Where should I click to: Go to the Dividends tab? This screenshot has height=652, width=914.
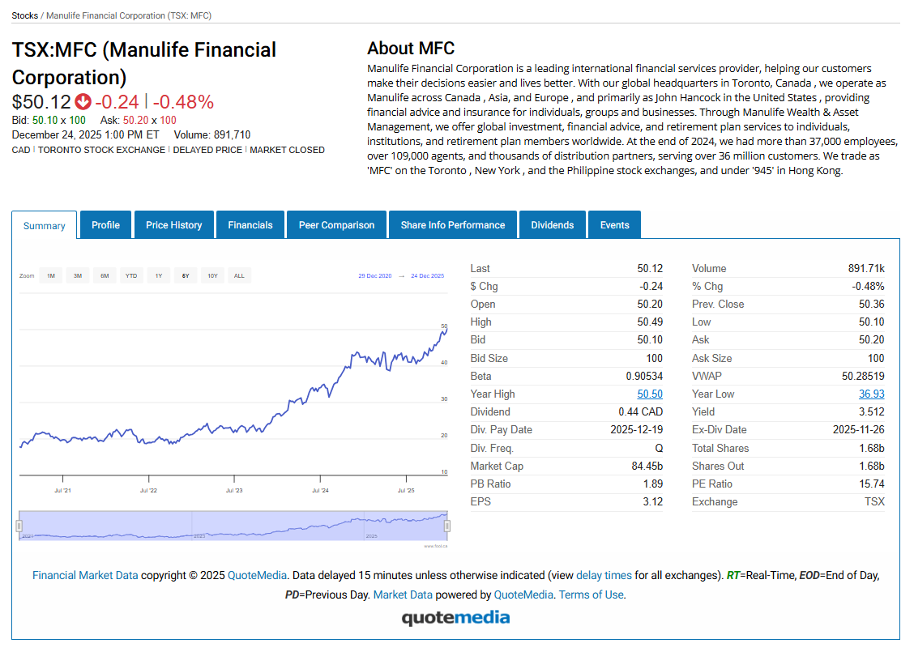[553, 225]
